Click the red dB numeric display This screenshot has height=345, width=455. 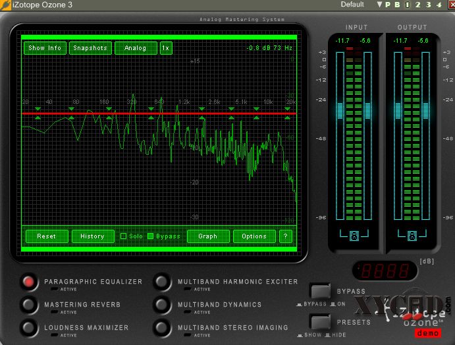point(385,271)
